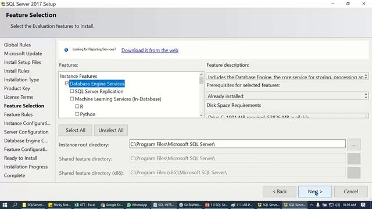Image resolution: width=372 pixels, height=209 pixels.
Task: Click Instance root directory text field
Action: pyautogui.click(x=238, y=144)
